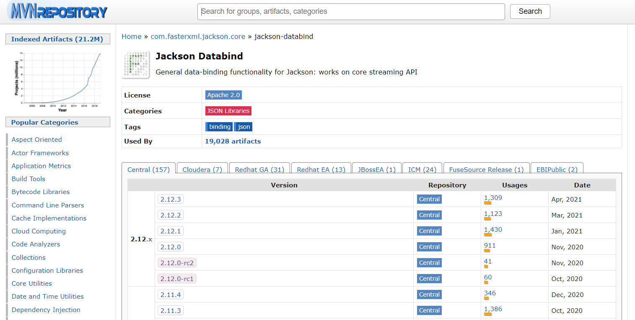This screenshot has width=635, height=320.
Task: Open com.fasterxml.jackson.core breadcrumb link
Action: tap(198, 36)
